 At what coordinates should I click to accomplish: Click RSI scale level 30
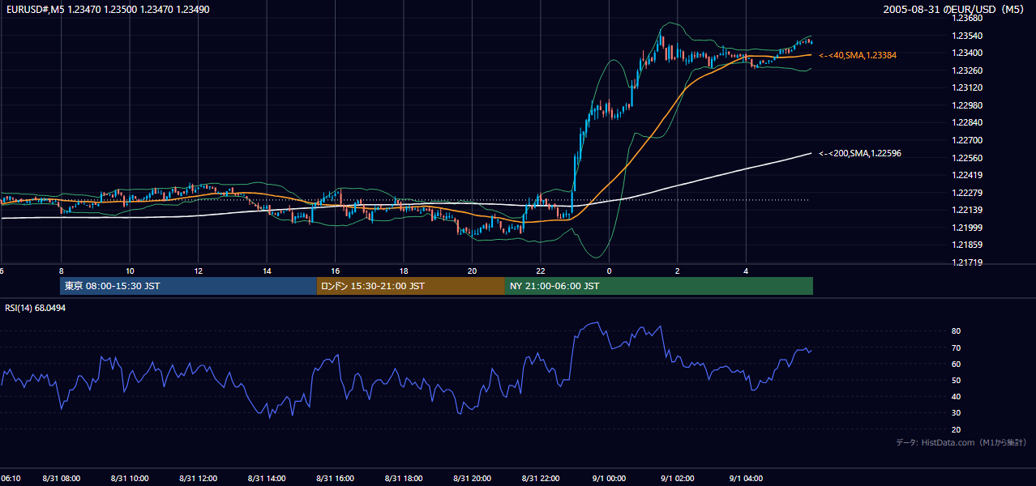[x=956, y=413]
